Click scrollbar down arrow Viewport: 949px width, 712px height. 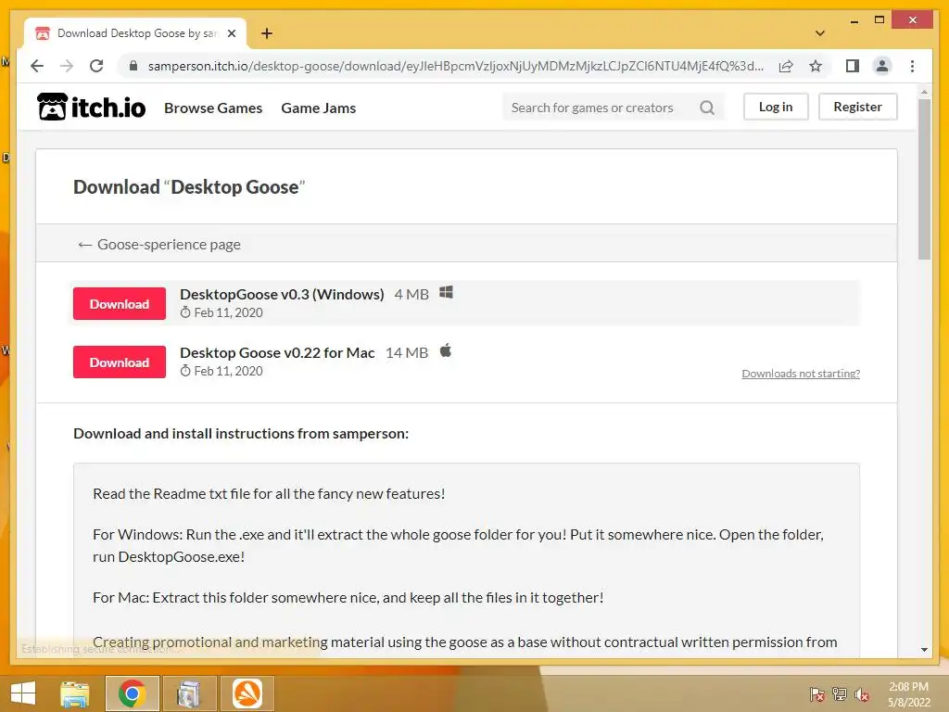coord(924,650)
